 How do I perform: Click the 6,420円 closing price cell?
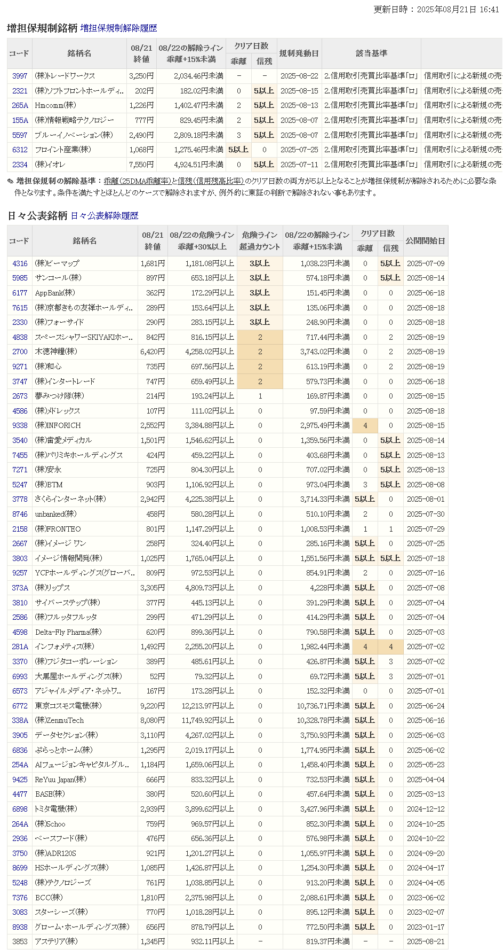[x=153, y=352]
